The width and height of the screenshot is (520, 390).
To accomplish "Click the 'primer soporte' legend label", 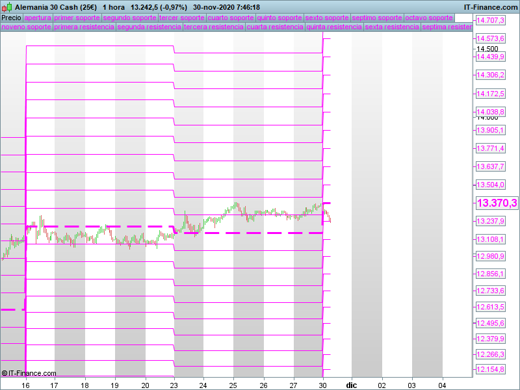I will (x=77, y=18).
